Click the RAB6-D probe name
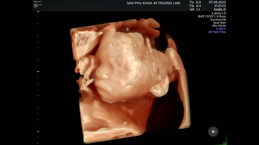Image resolution: width=259 pixels, height=145 pixels. click(x=220, y=10)
